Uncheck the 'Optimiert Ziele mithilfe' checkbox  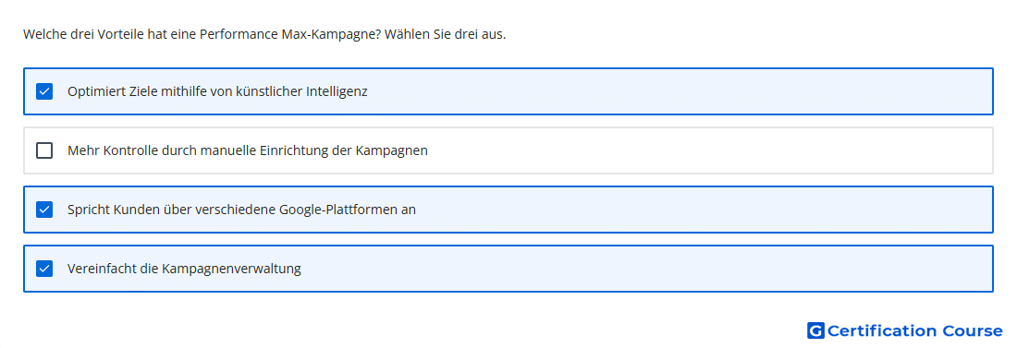click(x=44, y=91)
